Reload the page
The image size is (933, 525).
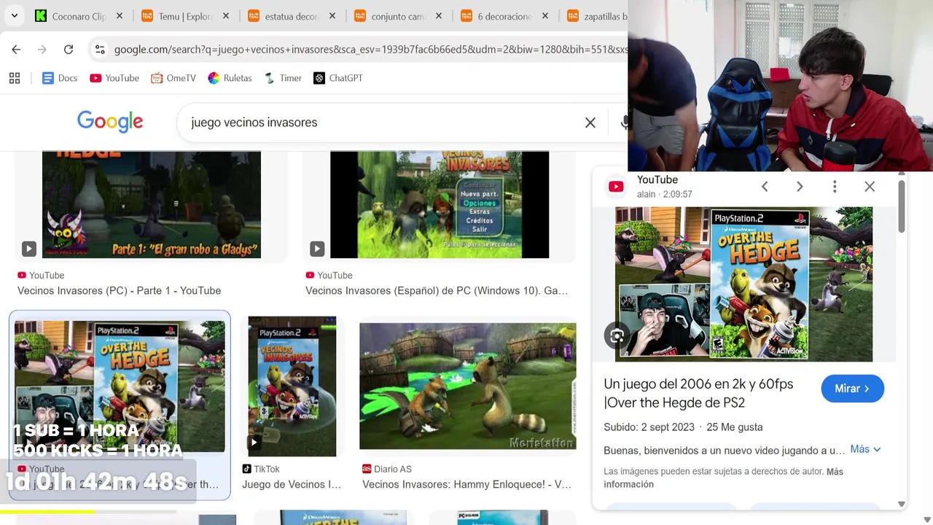tap(69, 50)
